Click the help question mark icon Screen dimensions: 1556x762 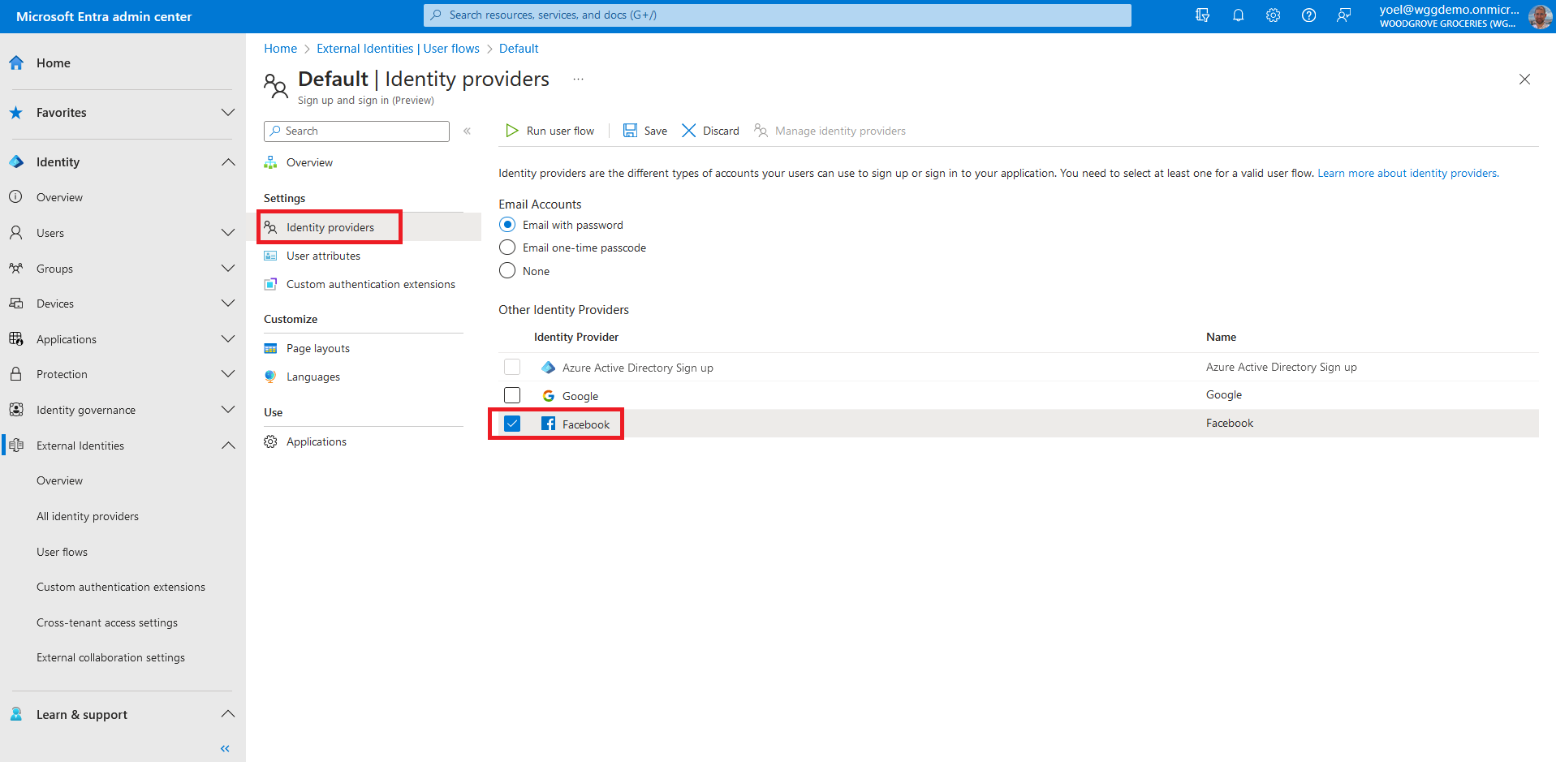click(1308, 15)
